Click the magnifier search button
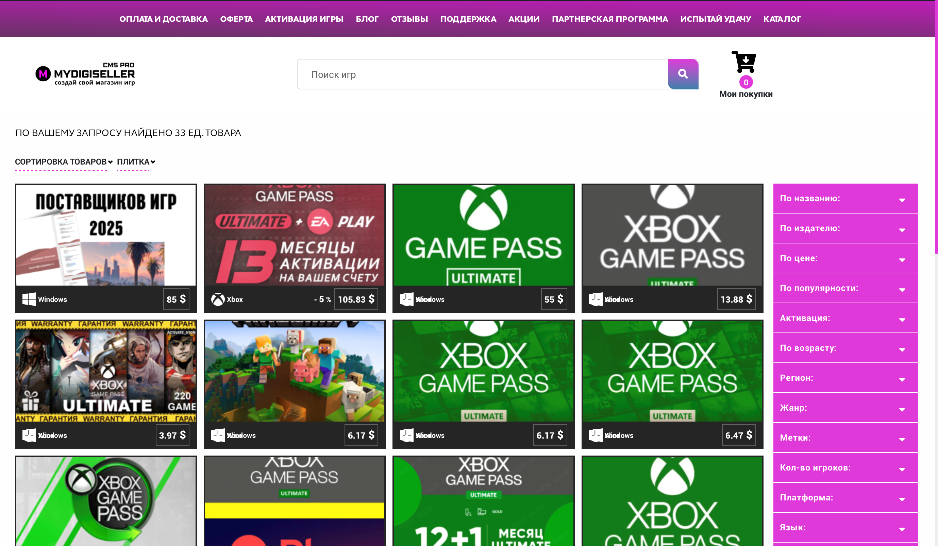The width and height of the screenshot is (938, 546). pyautogui.click(x=683, y=74)
